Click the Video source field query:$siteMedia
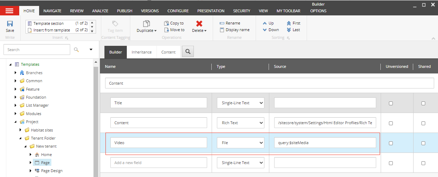 point(325,143)
